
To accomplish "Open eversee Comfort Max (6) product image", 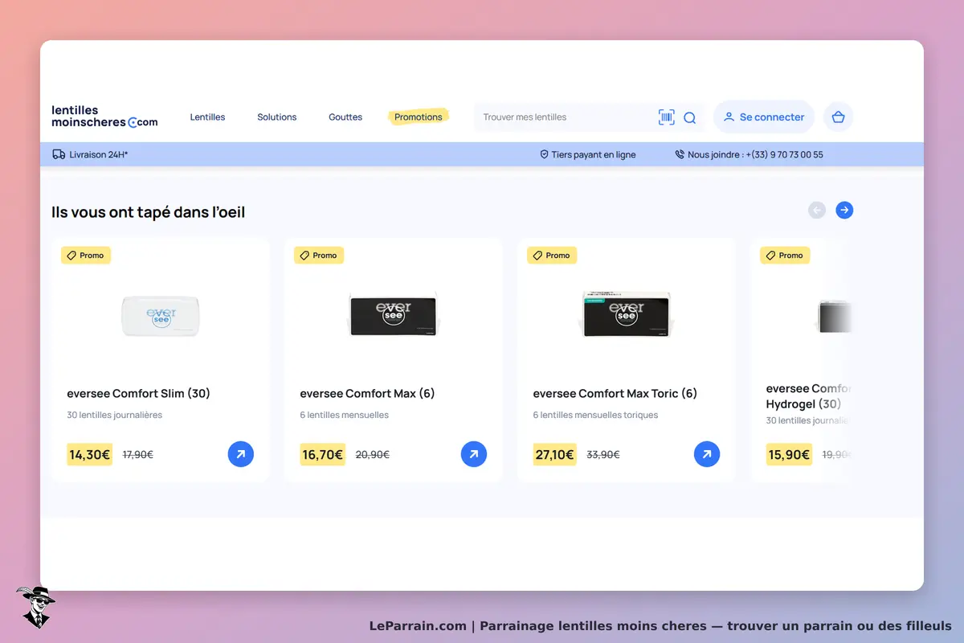I will (394, 315).
